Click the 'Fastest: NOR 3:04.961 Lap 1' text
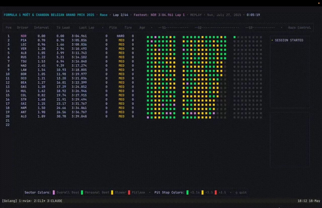Image resolution: width=322 pixels, height=208 pixels. 159,15
